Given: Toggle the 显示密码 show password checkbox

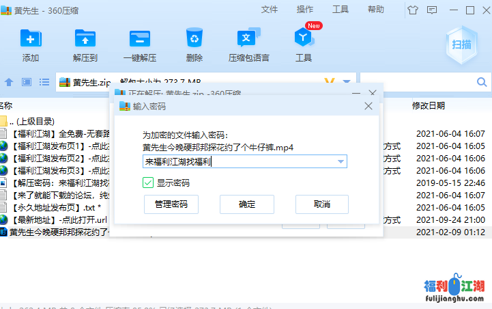Looking at the screenshot, I should 148,183.
